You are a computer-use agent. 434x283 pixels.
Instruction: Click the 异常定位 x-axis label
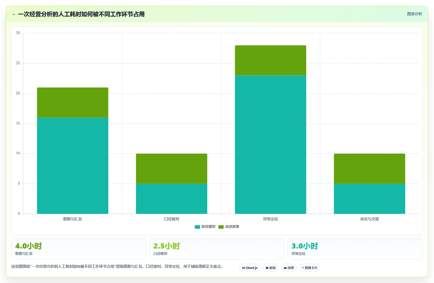click(x=270, y=219)
